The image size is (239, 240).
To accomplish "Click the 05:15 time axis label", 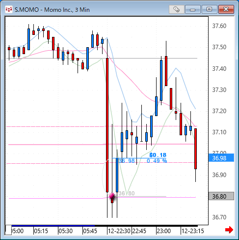I will (41, 231).
